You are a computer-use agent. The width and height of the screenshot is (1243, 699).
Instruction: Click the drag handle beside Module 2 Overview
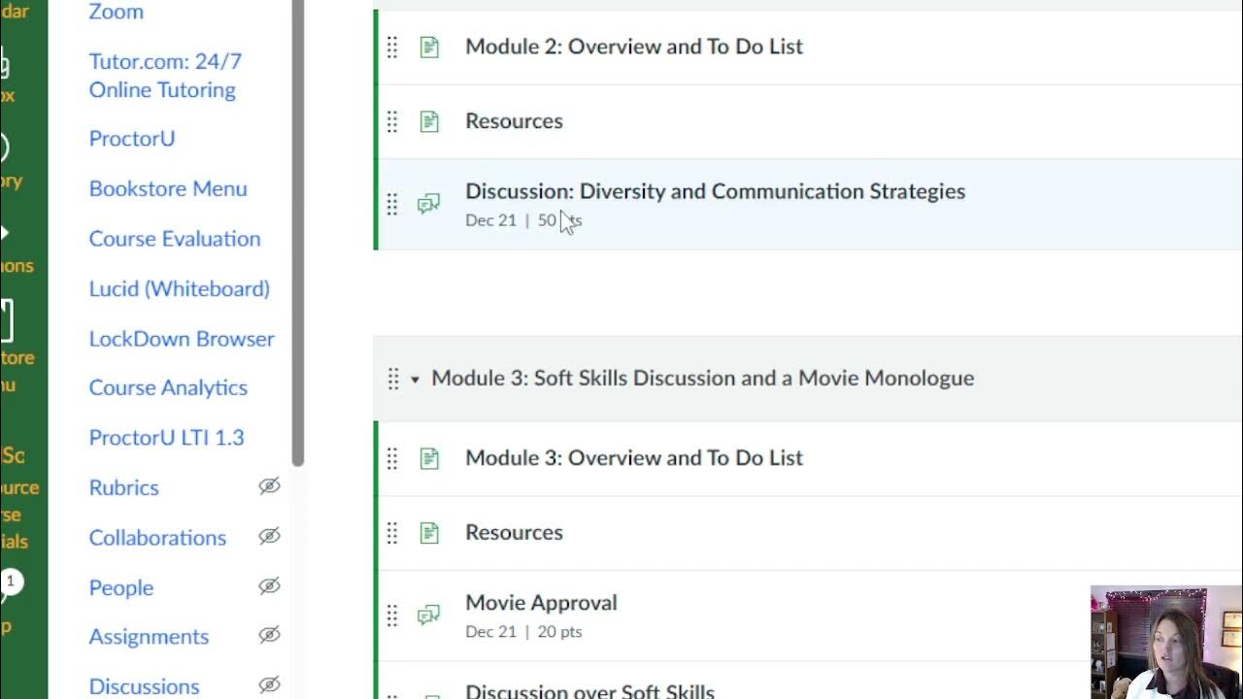coord(392,47)
